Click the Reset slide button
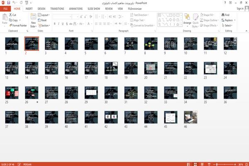Viewport: 249px width, 166px height. tap(42, 20)
